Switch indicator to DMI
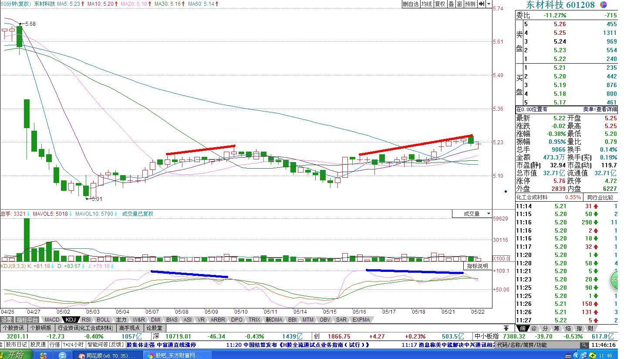627x359 pixels. 155,320
